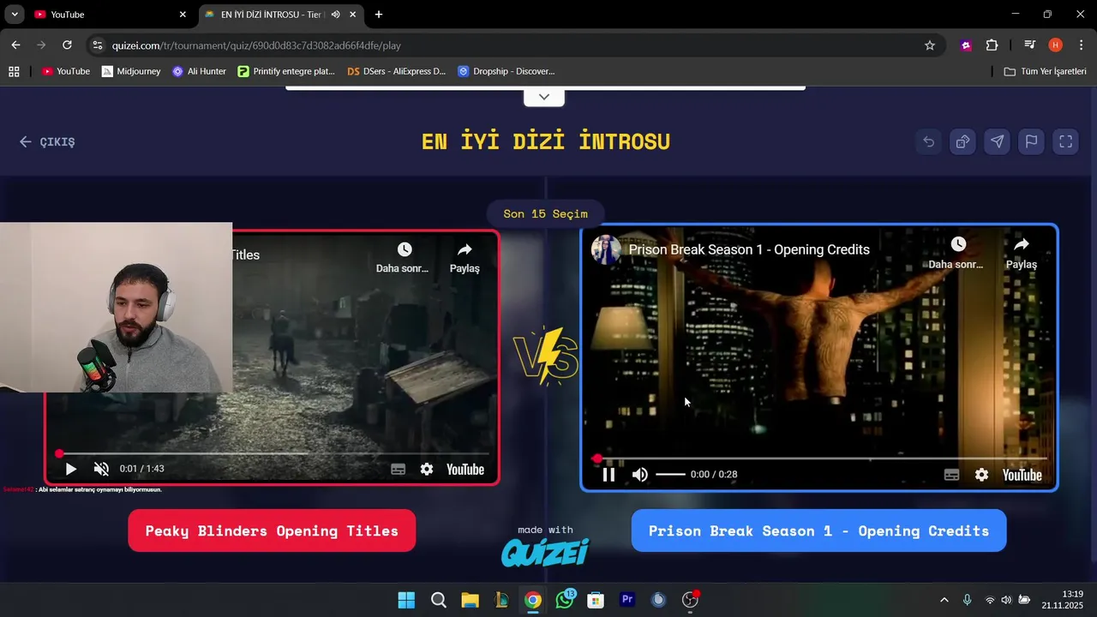Open Prison Break video title link
The image size is (1097, 617).
(749, 249)
